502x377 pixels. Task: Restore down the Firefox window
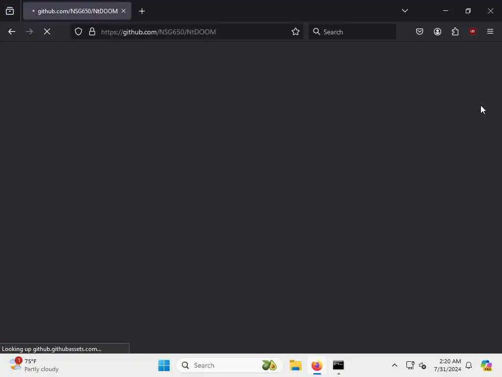coord(468,11)
